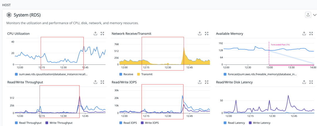
Task: Click the Forecasted Past (1h) marker
Action: point(280,45)
